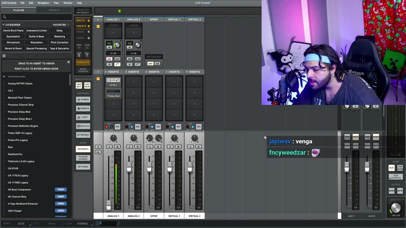Click the Monitor level knob
Screen dimensions: 406x228
[x=396, y=208]
